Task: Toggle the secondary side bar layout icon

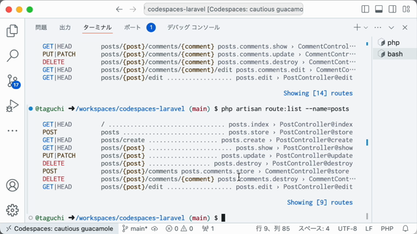Action: (392, 9)
